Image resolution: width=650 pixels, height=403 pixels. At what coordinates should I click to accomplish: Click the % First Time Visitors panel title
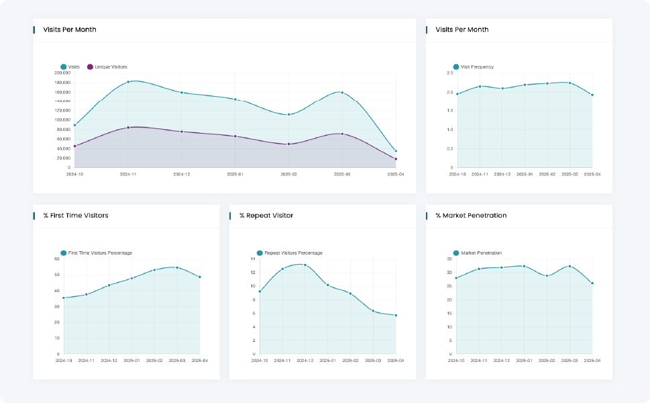[76, 216]
